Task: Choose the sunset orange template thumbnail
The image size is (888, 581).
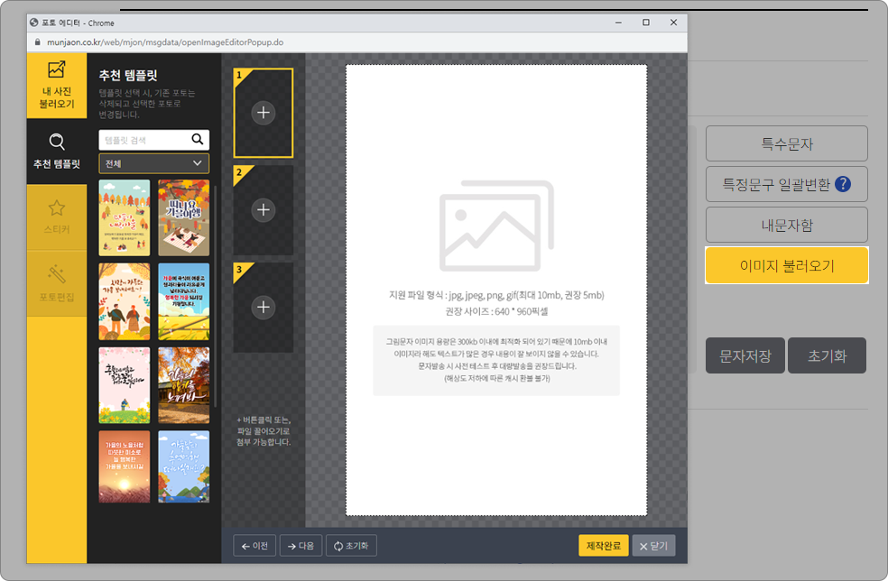Action: (x=125, y=466)
